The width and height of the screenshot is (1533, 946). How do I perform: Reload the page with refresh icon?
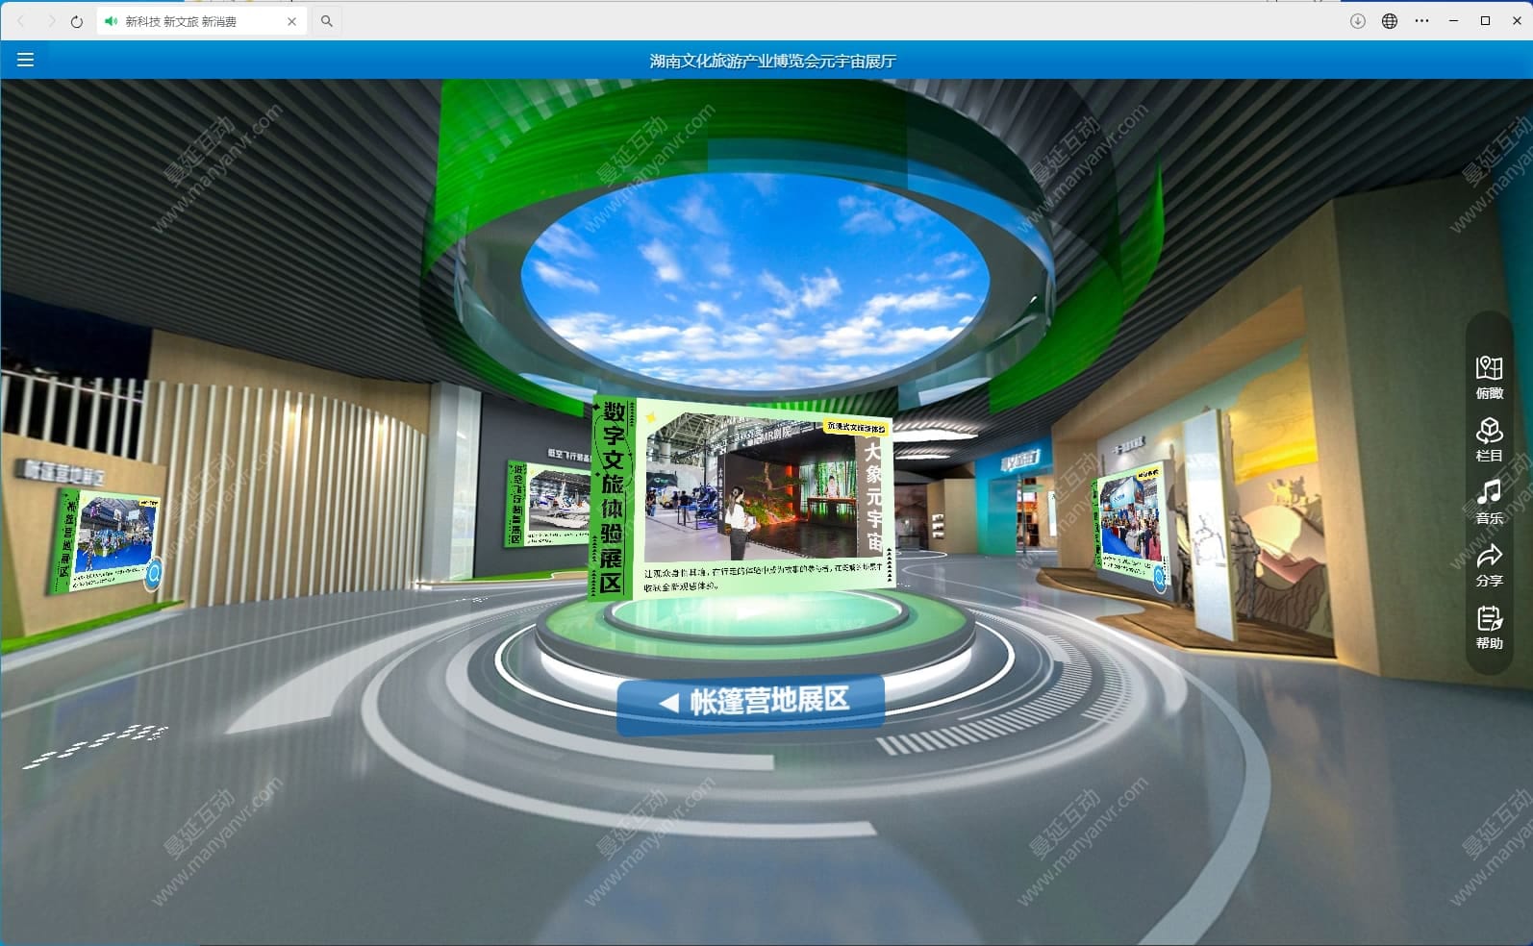tap(77, 21)
